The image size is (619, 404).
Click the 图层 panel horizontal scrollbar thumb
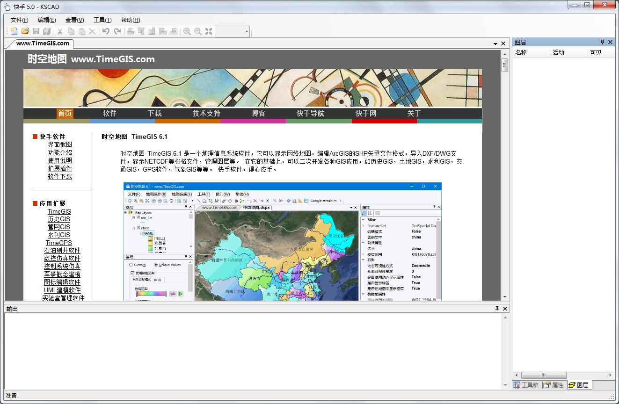[543, 375]
